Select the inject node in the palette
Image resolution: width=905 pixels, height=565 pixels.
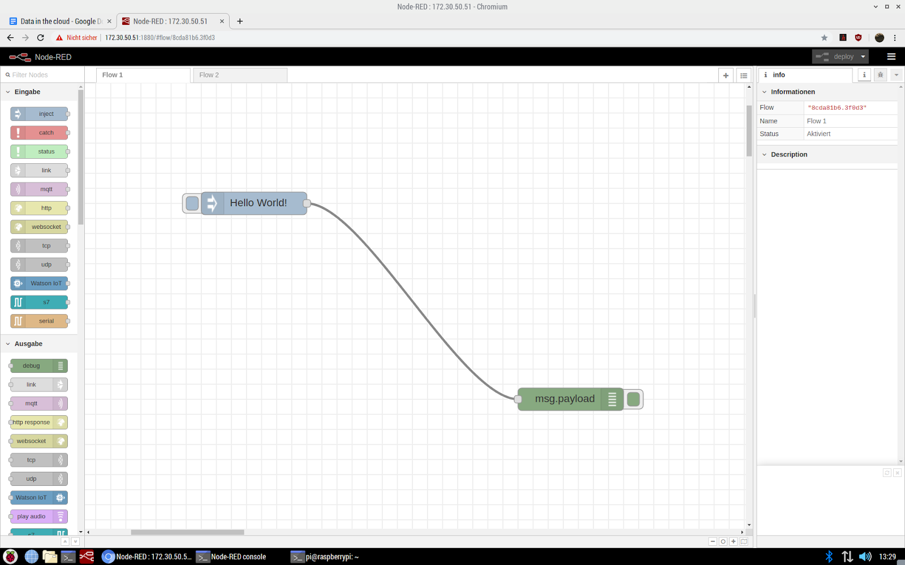coord(40,114)
